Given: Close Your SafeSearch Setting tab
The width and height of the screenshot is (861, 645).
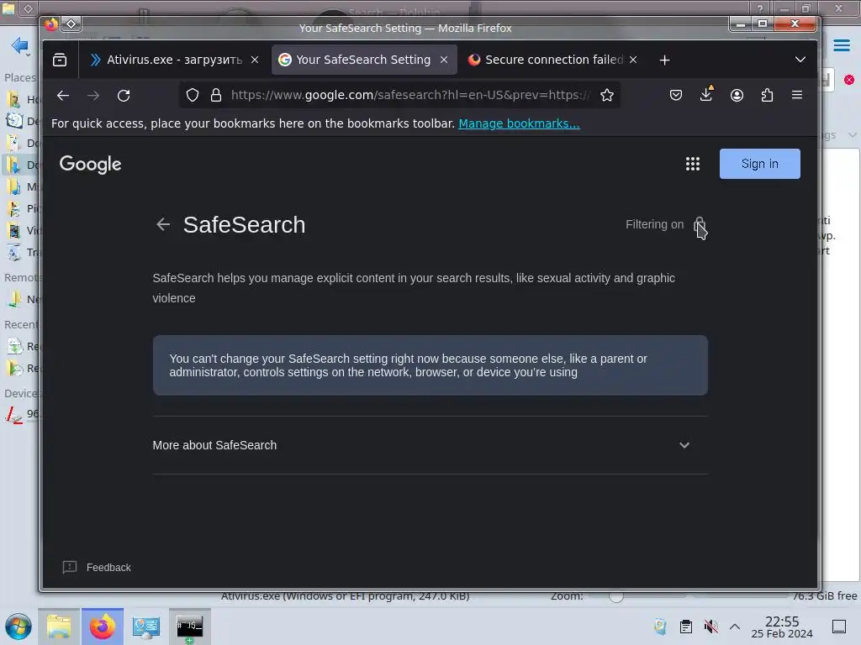Looking at the screenshot, I should point(444,60).
